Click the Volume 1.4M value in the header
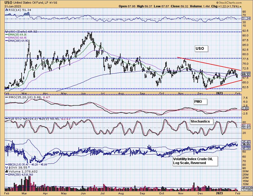This screenshot has height=196, width=253. 200,6
